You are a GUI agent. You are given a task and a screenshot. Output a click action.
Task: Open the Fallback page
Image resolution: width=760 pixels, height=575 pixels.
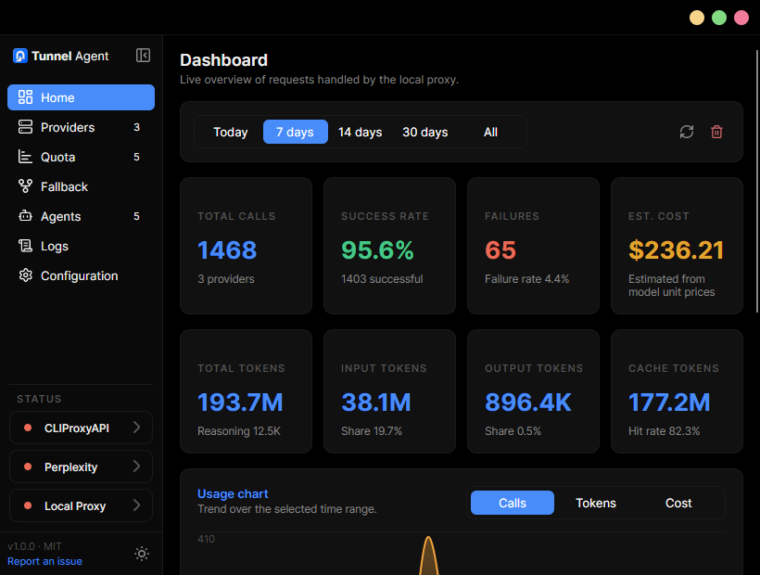[x=81, y=186]
